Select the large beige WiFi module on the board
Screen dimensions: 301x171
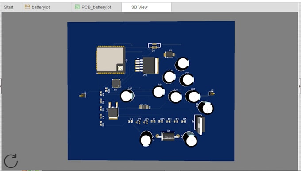(111, 60)
